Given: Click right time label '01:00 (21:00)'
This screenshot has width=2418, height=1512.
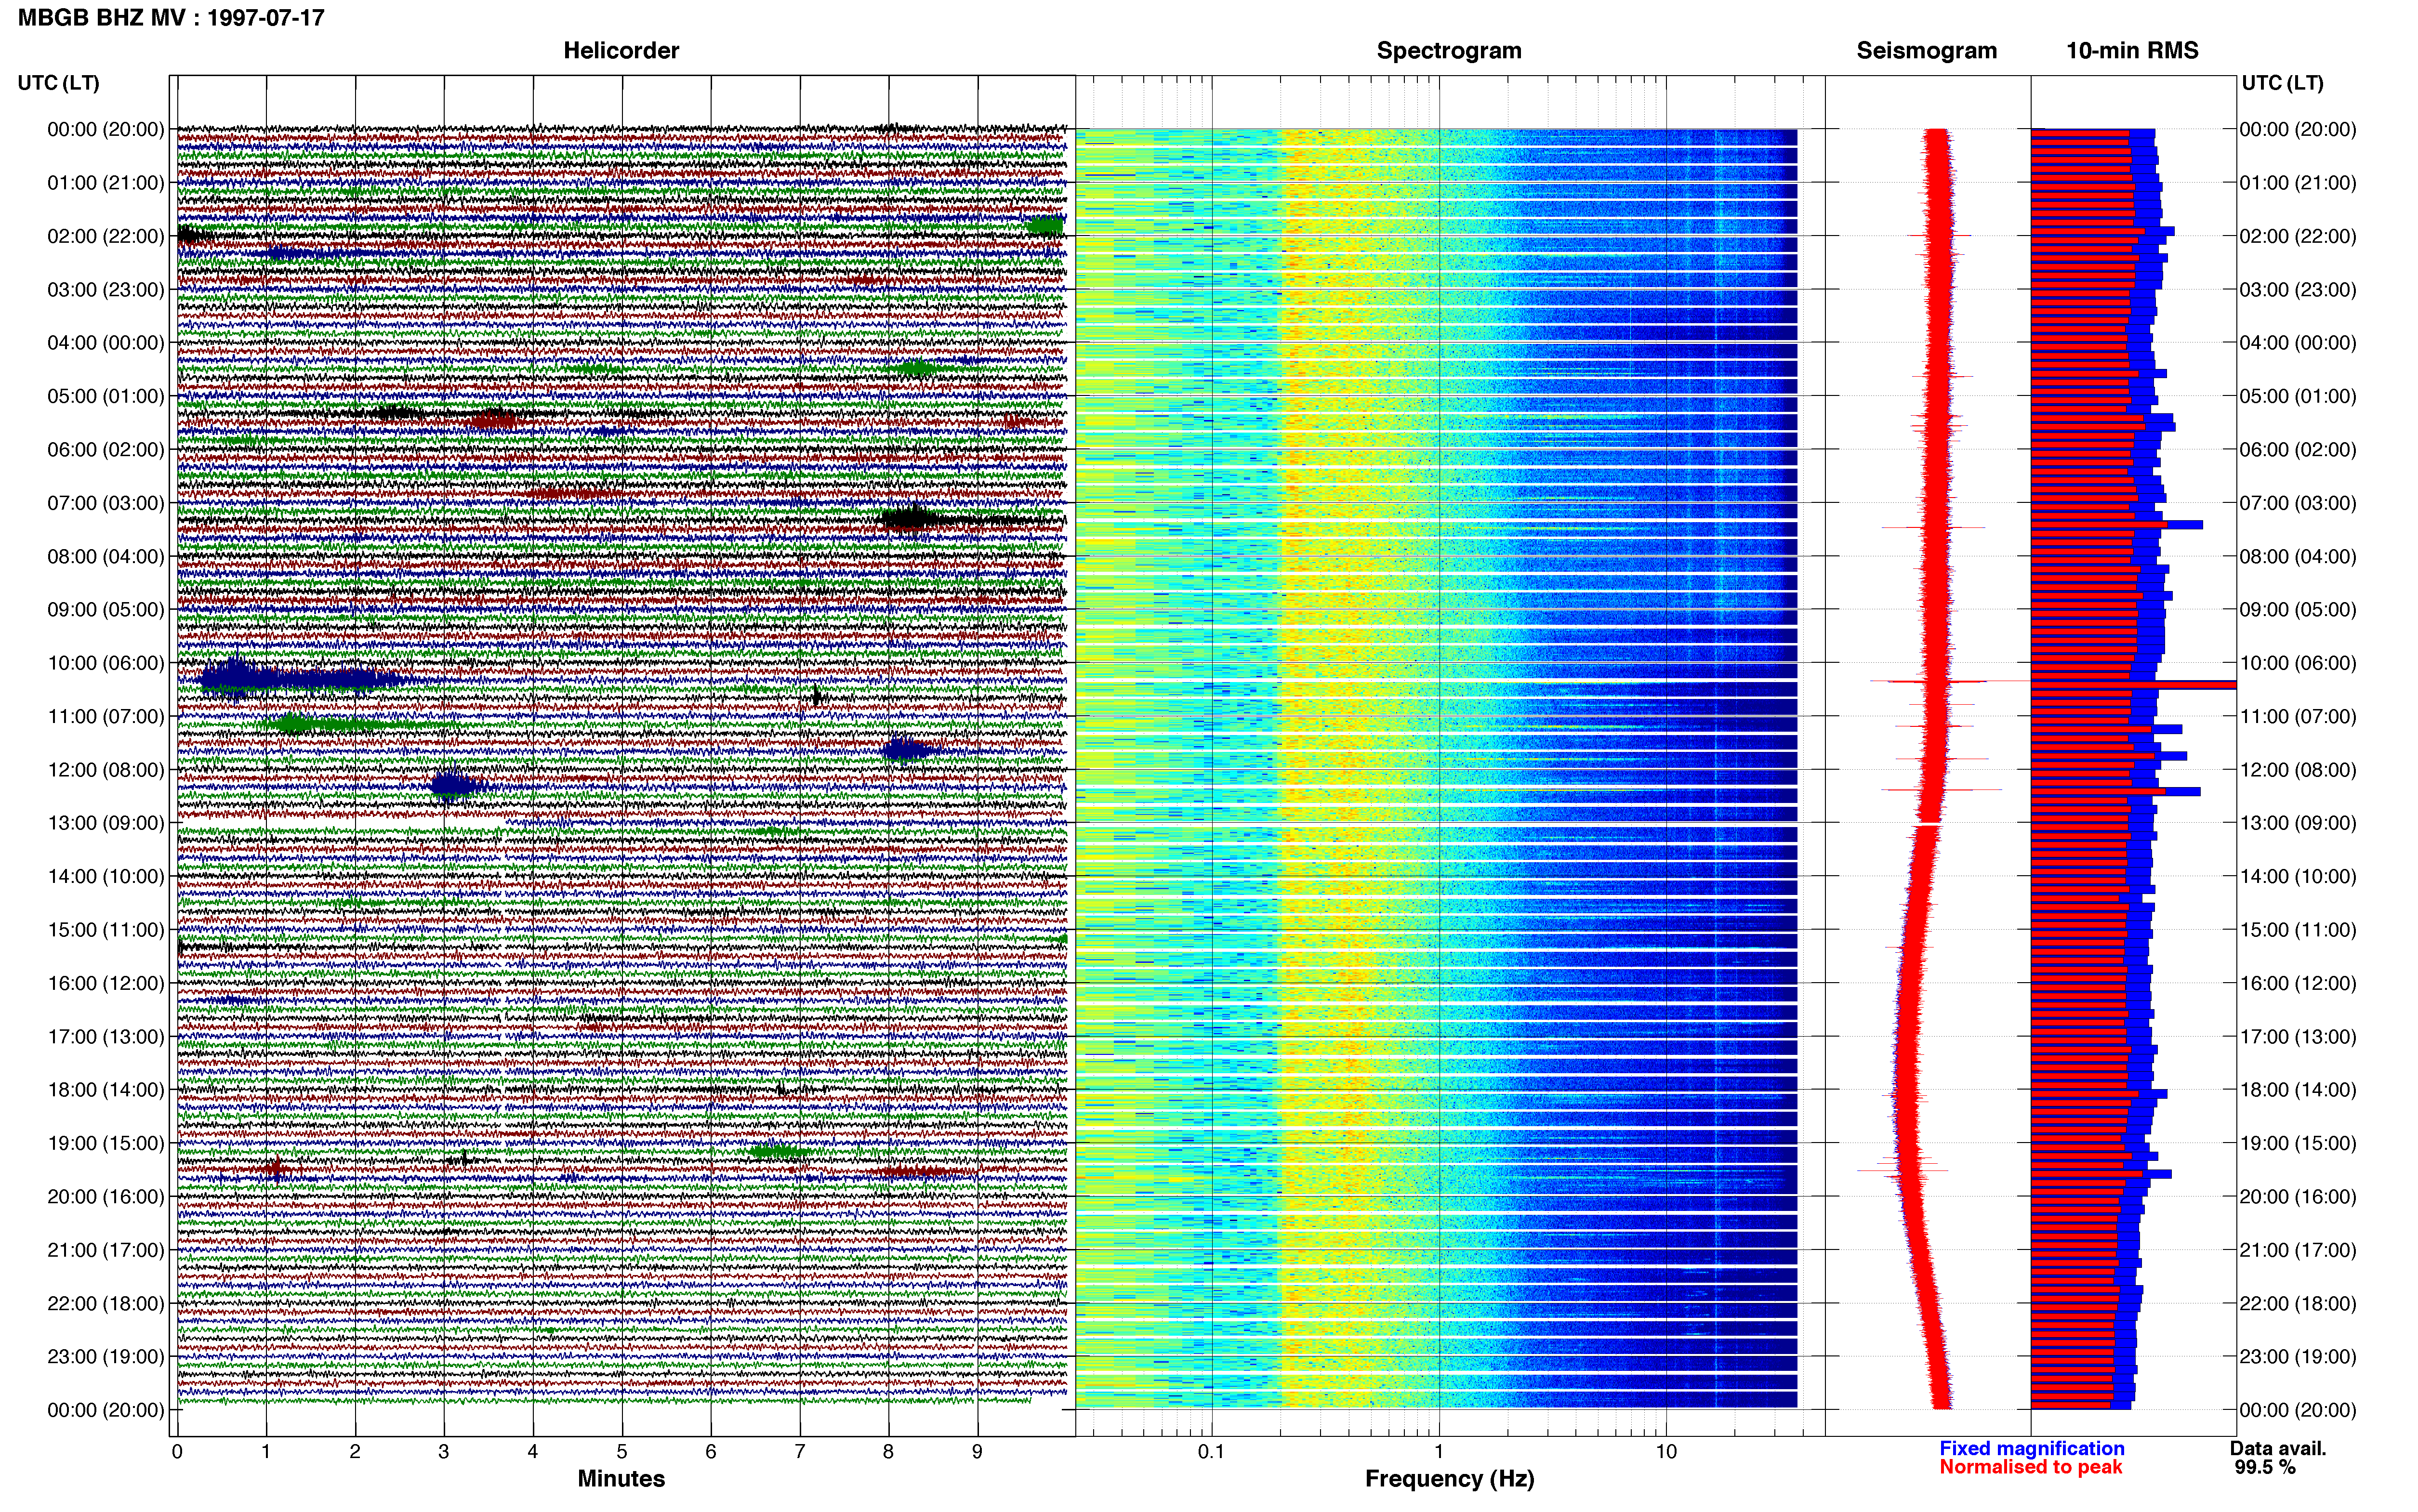Looking at the screenshot, I should tap(2298, 183).
